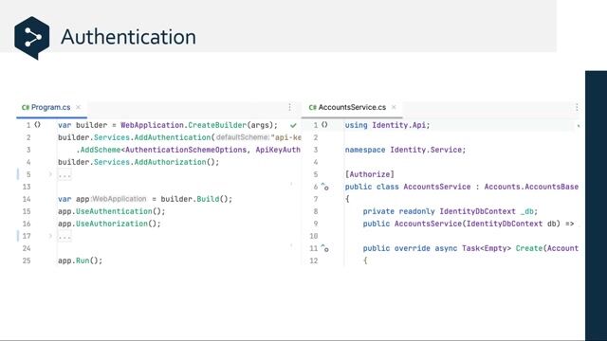The height and width of the screenshot is (341, 607).
Task: Click the _db field on line 8
Action: 527,211
